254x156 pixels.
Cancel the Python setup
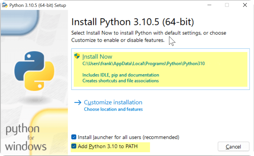(x=233, y=147)
